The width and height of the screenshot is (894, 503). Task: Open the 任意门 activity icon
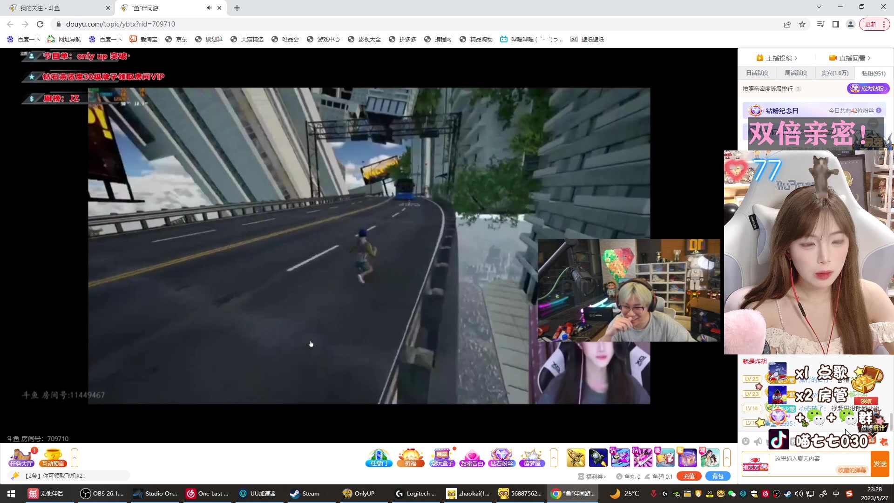(379, 457)
